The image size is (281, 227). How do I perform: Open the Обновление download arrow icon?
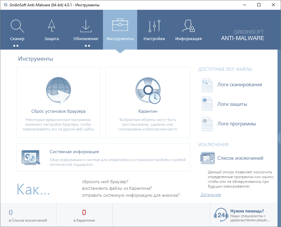pos(86,26)
